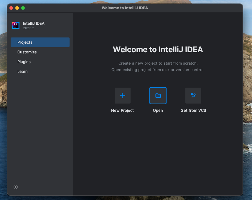Click the New Project label text

(122, 110)
